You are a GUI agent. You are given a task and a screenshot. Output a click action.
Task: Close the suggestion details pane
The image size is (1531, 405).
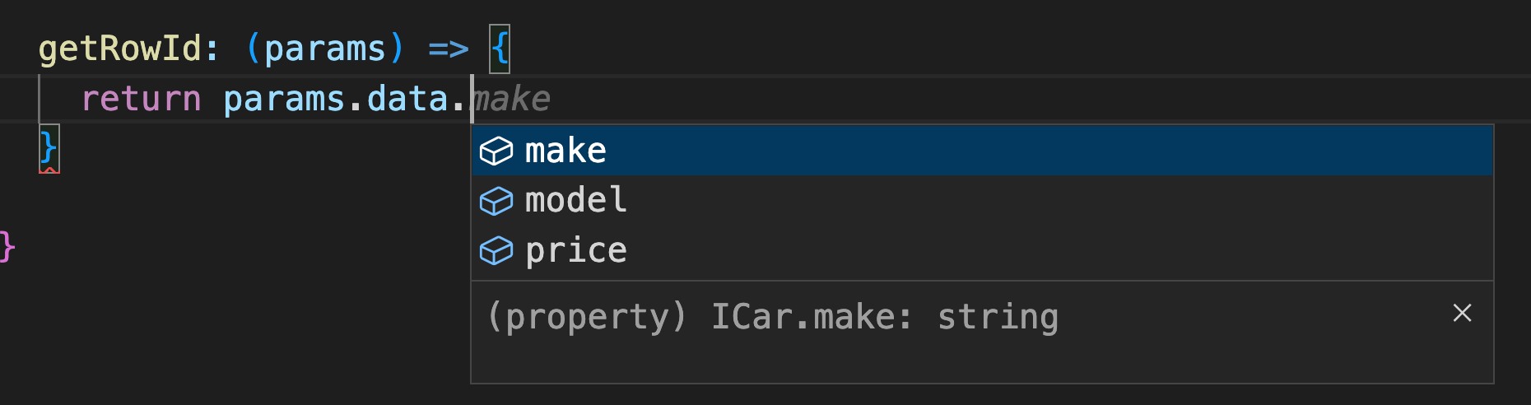click(1462, 313)
